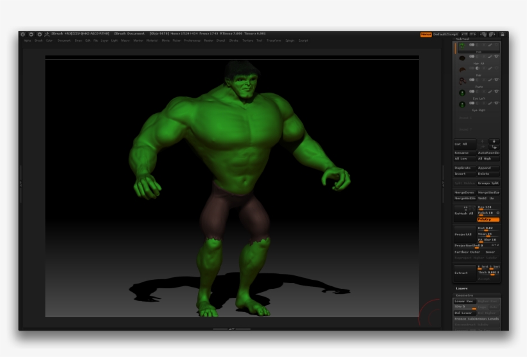Viewport: 527px width, 357px height.
Task: Click the next-layout icon in the title bar
Action: [x=492, y=34]
